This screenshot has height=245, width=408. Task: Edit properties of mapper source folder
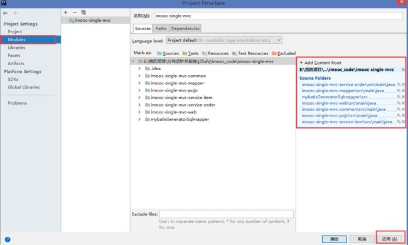pyautogui.click(x=399, y=91)
